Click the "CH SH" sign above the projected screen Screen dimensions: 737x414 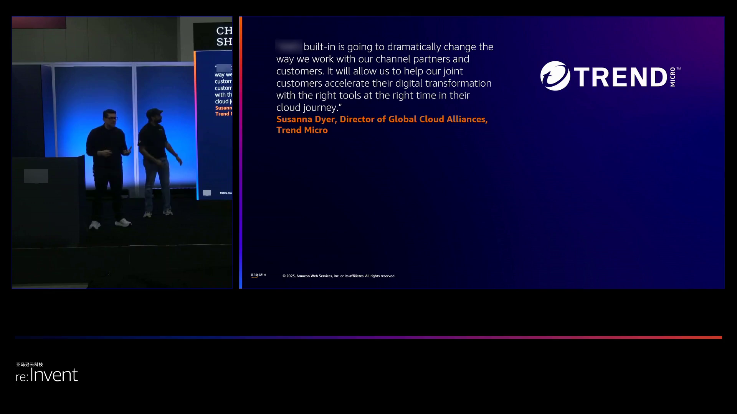coord(224,36)
